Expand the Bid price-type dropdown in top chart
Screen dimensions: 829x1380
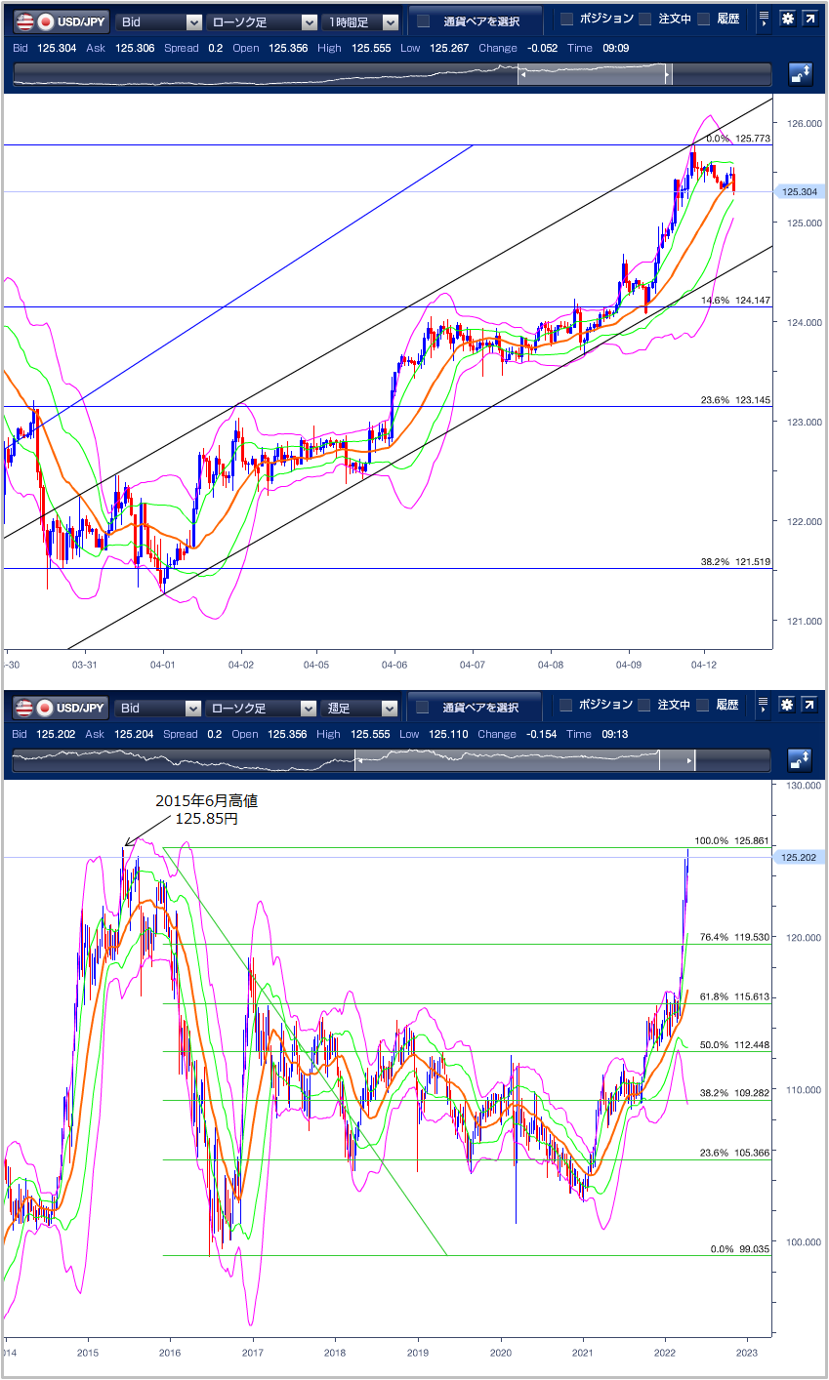(159, 21)
